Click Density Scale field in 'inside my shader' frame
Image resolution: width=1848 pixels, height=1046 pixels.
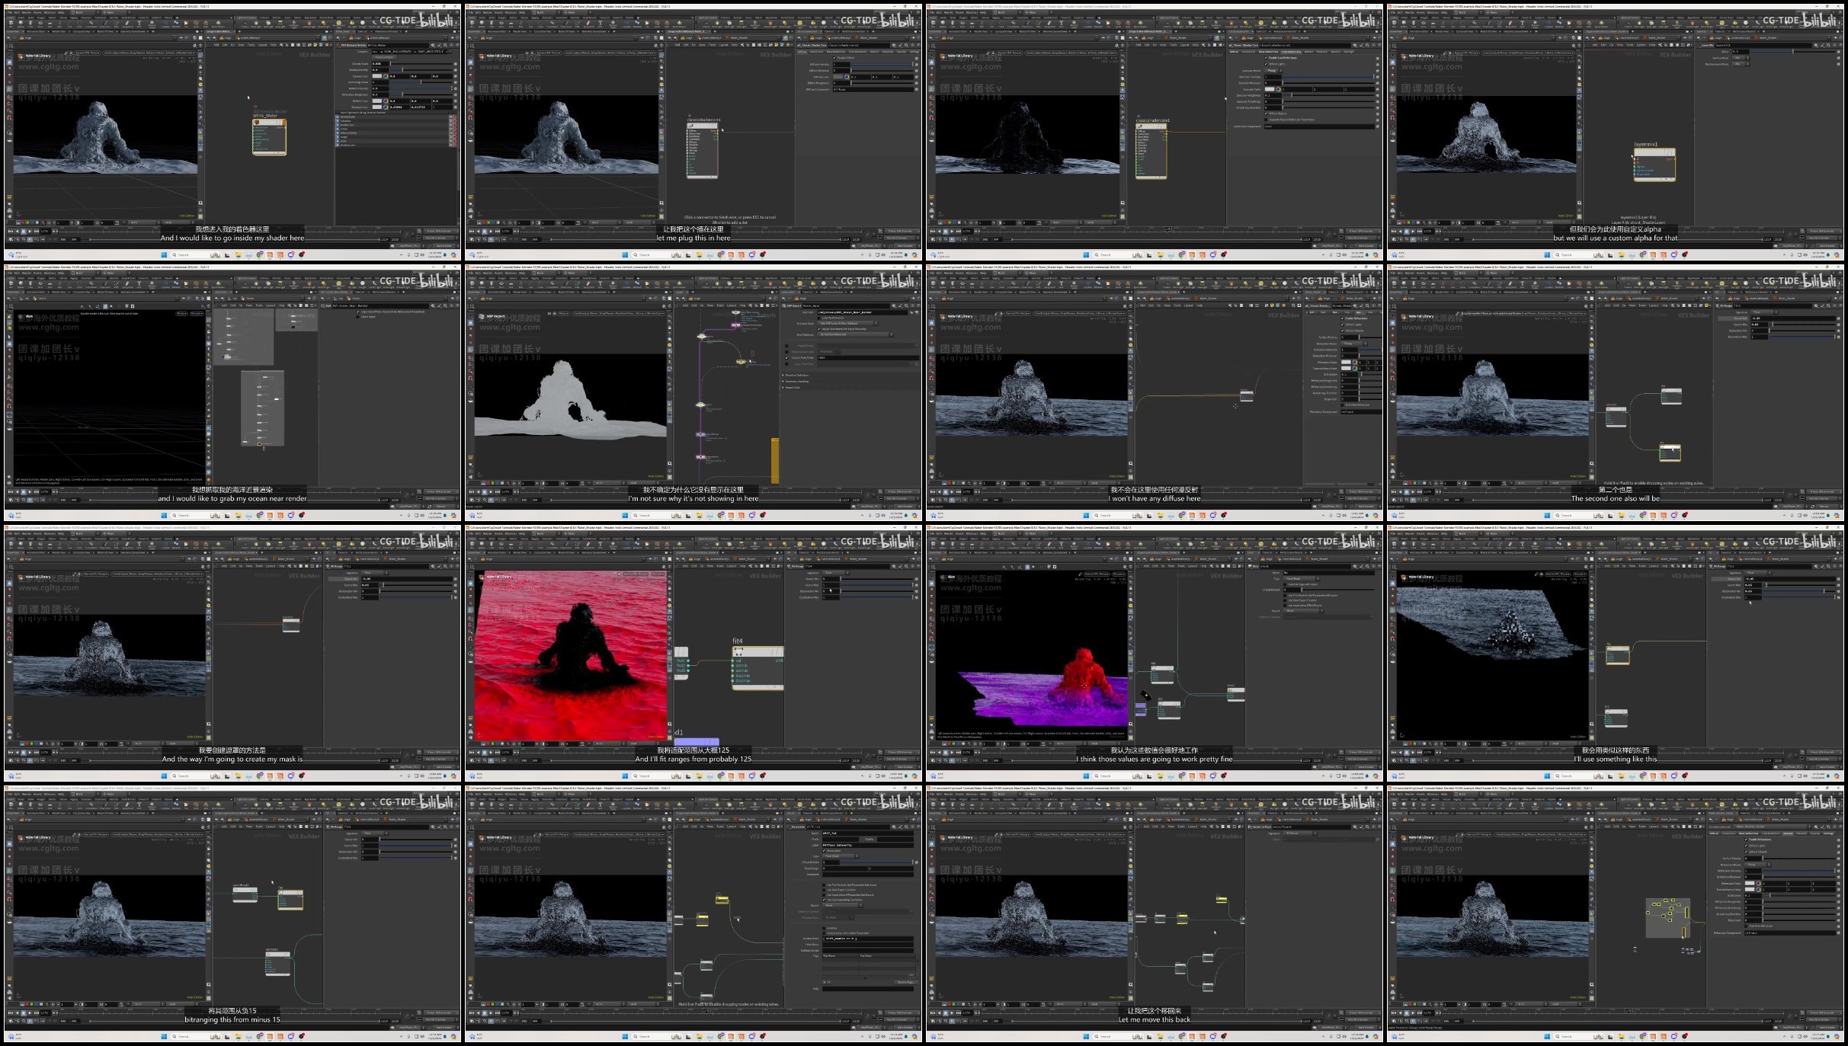380,64
